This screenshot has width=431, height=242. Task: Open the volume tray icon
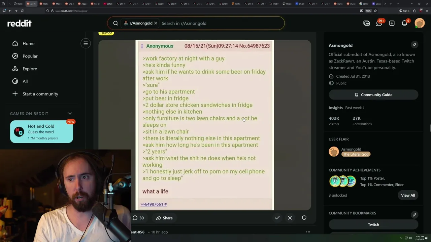pos(410,238)
